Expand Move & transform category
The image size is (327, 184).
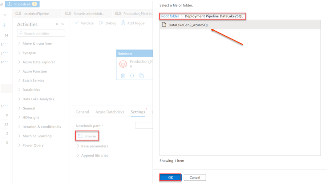click(37, 43)
